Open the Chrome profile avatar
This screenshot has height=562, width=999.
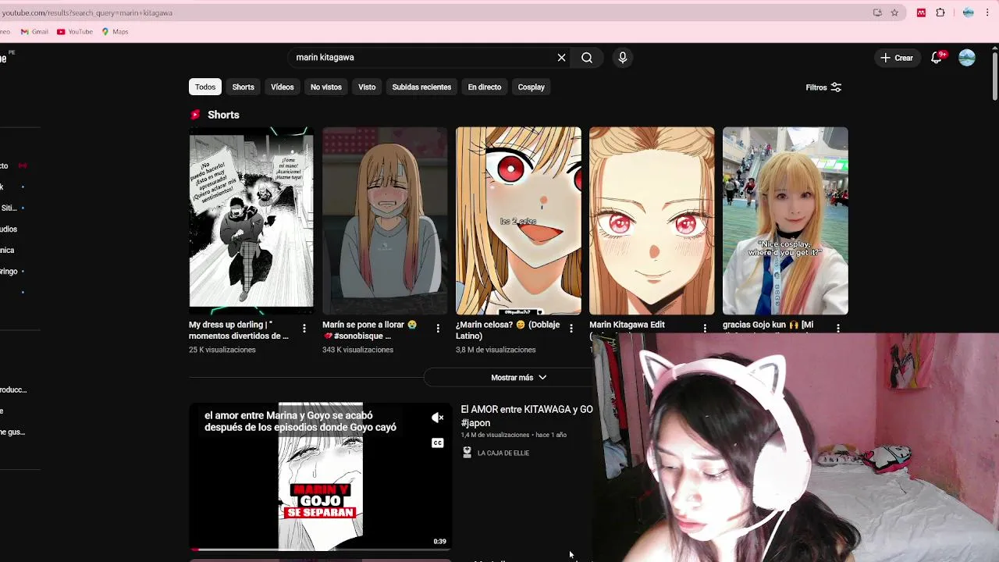point(968,12)
